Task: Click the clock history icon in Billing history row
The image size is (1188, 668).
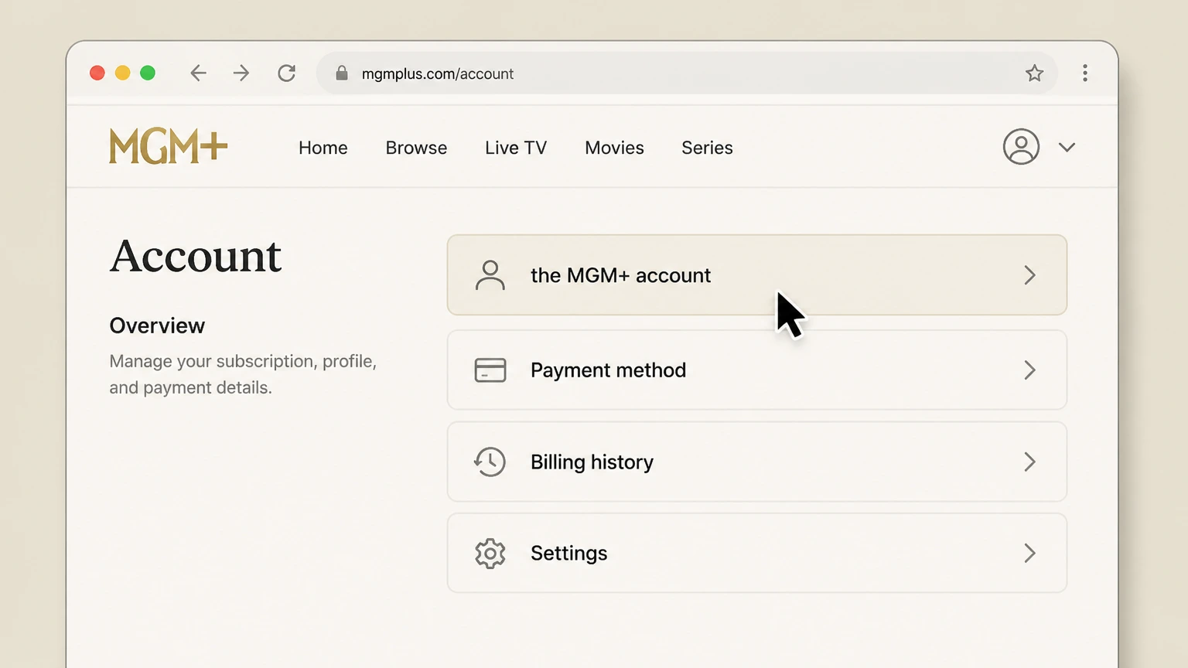Action: click(490, 462)
